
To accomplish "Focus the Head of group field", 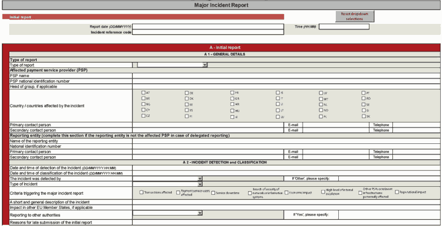I will pyautogui.click(x=286, y=86).
